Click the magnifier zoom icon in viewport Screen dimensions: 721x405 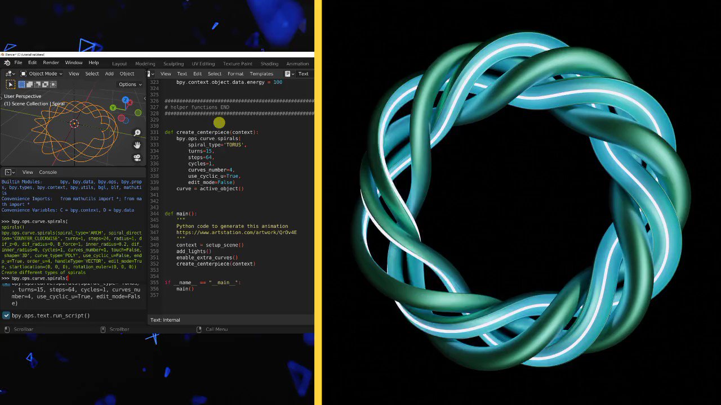tap(137, 132)
